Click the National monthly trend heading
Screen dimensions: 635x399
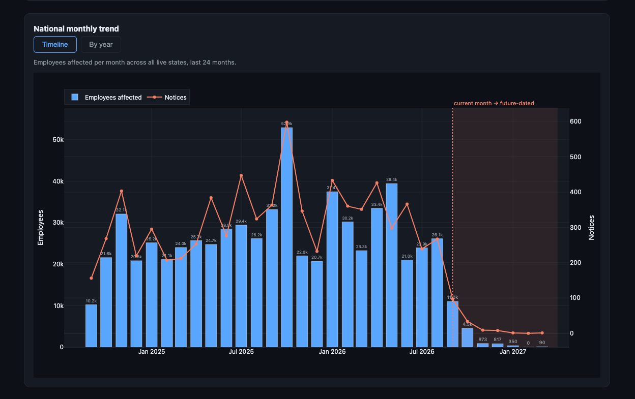[x=76, y=28]
